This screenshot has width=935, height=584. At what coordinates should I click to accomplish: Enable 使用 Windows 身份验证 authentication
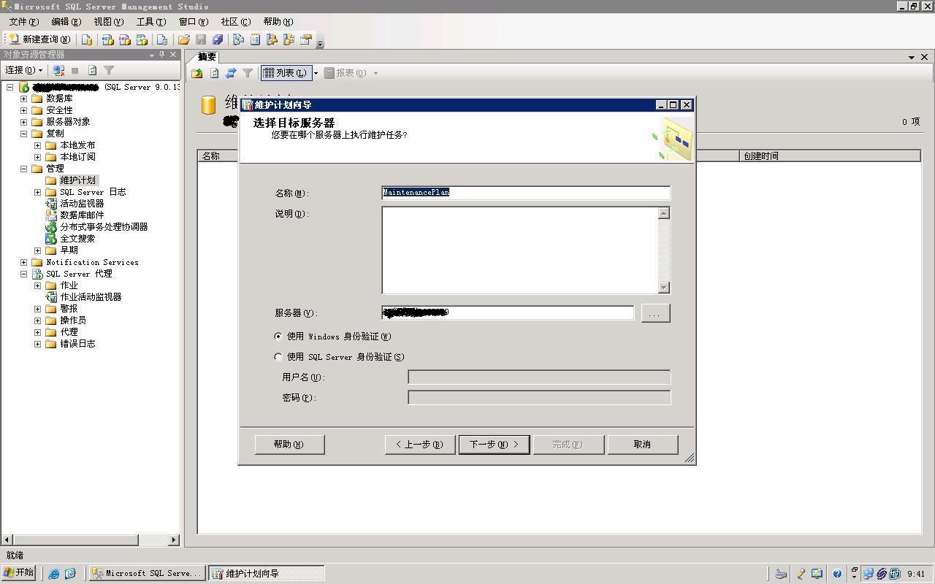coord(278,337)
